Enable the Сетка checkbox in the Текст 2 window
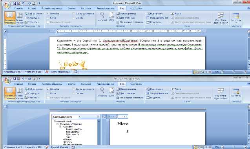 click(x=48, y=93)
